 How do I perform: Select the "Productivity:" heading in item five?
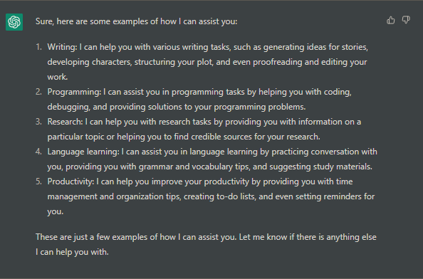[x=71, y=181]
